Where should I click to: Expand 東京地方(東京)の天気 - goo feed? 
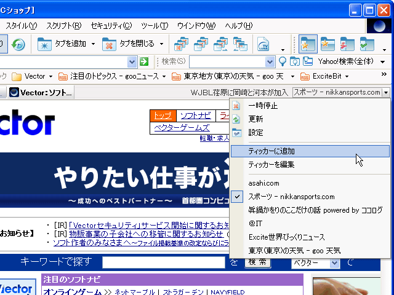(292, 76)
